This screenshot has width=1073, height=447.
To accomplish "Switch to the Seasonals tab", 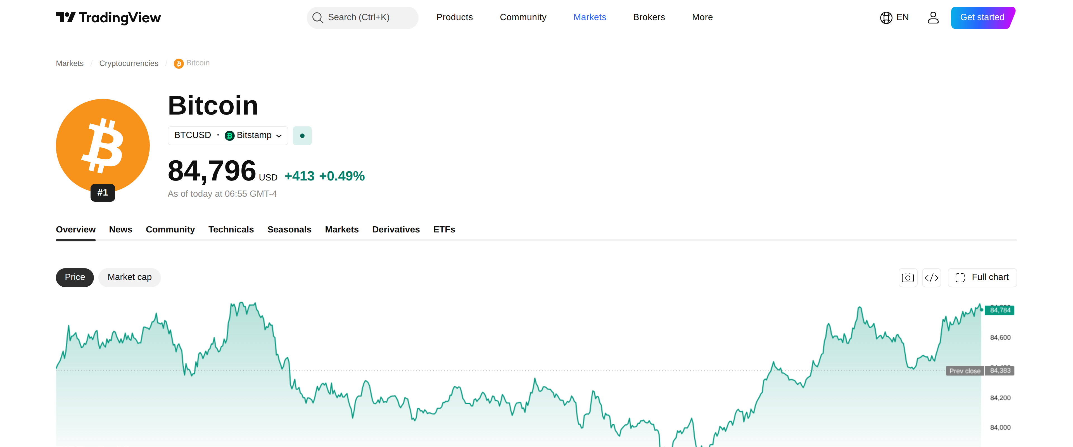I will point(289,230).
